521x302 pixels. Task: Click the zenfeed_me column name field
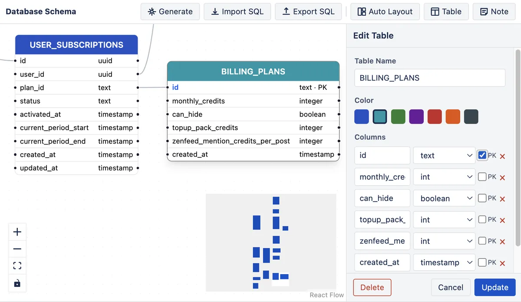click(x=382, y=241)
